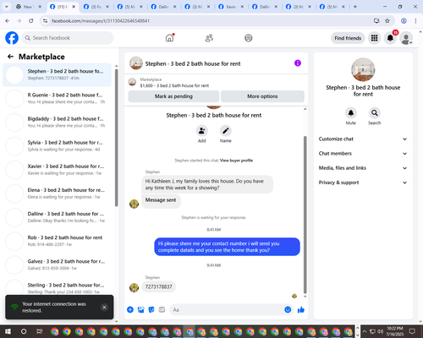Viewport: 423px width, 338px height.
Task: Open the Elena conversation
Action: tap(57, 194)
